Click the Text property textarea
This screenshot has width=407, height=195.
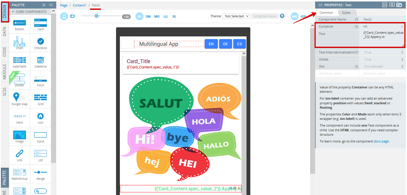coord(382,38)
